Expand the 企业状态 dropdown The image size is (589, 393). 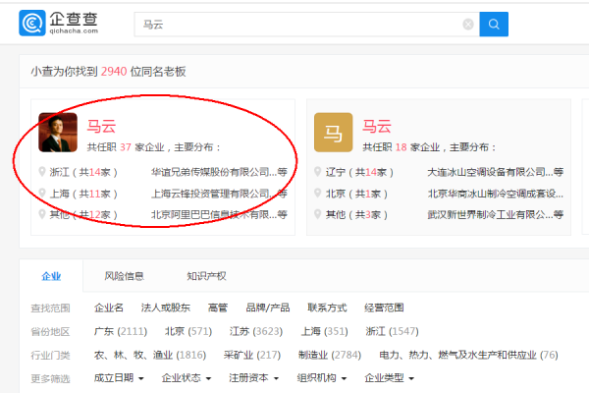coord(187,378)
